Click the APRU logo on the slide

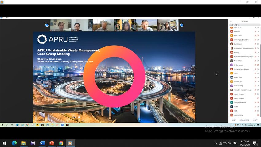click(58, 39)
